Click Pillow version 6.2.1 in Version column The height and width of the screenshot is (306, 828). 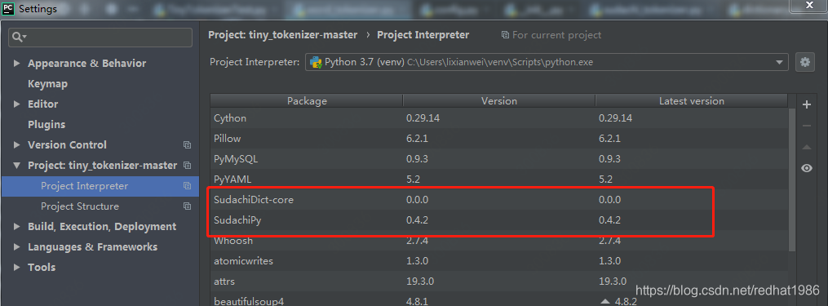pos(417,139)
